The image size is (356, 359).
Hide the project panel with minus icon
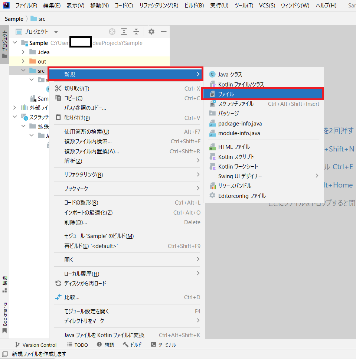[163, 32]
